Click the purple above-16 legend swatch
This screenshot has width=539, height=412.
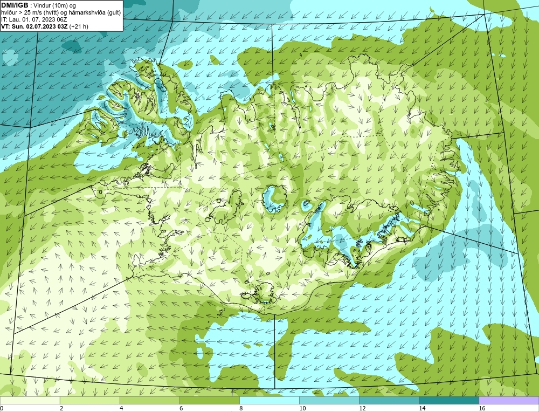(x=509, y=400)
